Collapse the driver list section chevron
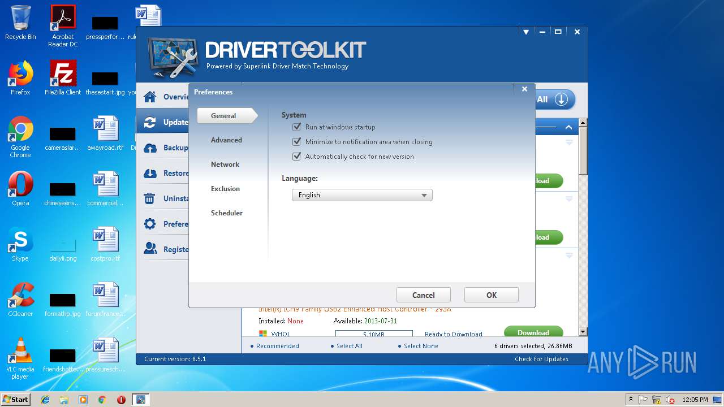Viewport: 724px width, 407px height. point(568,127)
